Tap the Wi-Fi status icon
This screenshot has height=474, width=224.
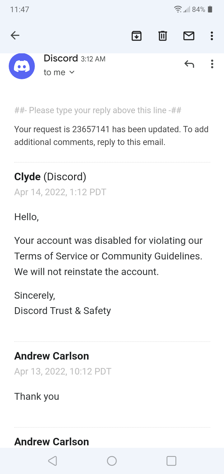[178, 9]
